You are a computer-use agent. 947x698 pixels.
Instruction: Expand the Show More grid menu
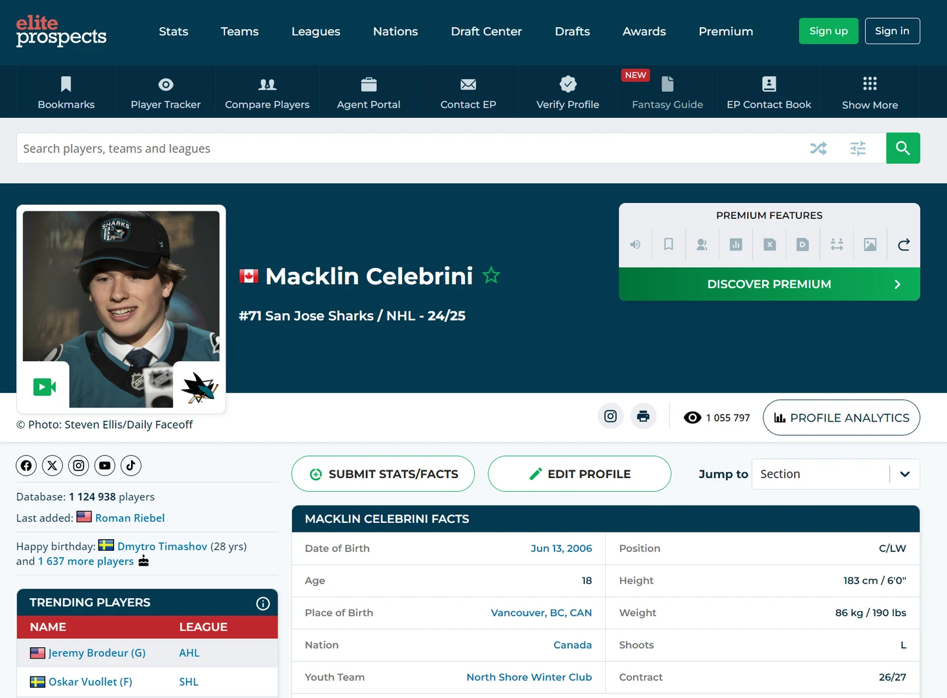coord(870,93)
